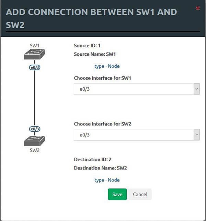Close the Add Connection dialog with red X
Viewport: 206px width, 221px height.
click(198, 8)
